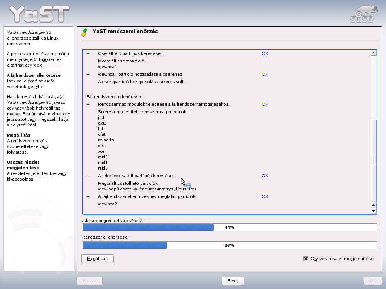Click the YaST rendszerellenőrzés title
This screenshot has height=289, width=386.
coord(125,32)
